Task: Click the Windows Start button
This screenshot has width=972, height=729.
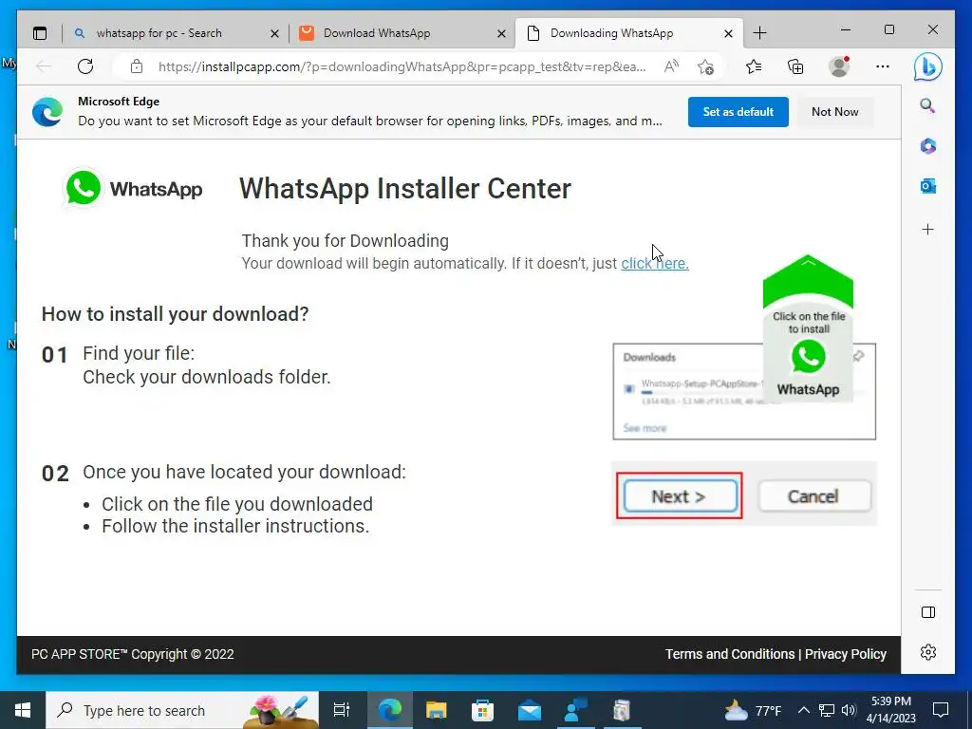Action: 23,710
